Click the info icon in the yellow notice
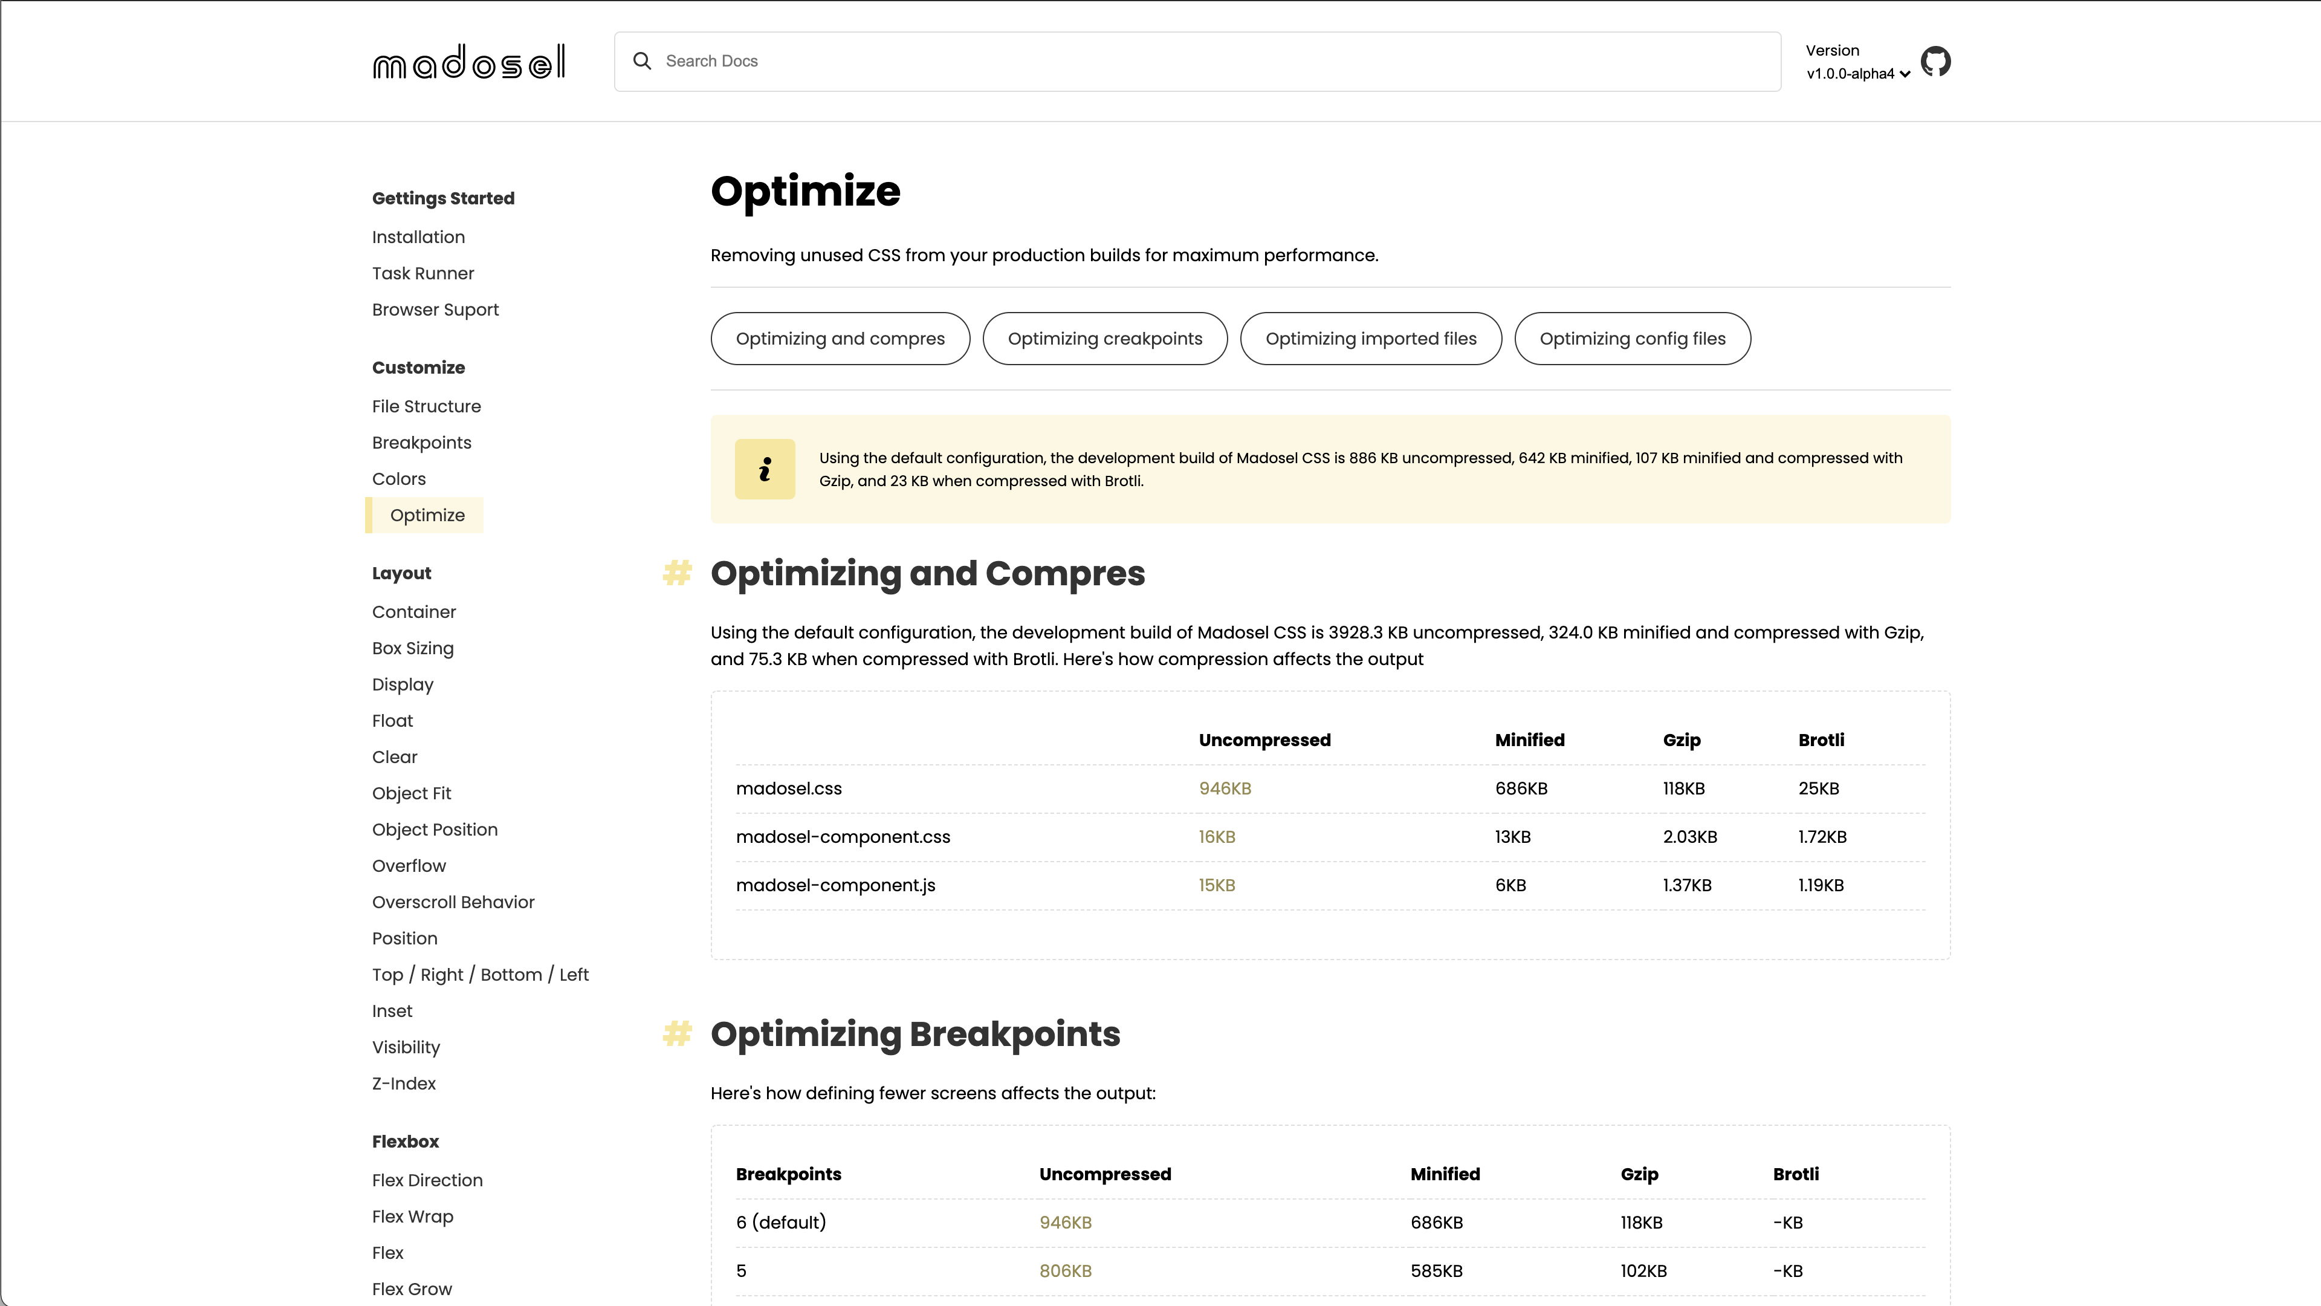 click(x=764, y=469)
